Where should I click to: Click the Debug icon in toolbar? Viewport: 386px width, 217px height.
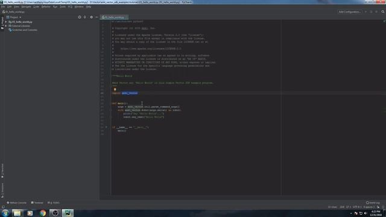pos(371,12)
